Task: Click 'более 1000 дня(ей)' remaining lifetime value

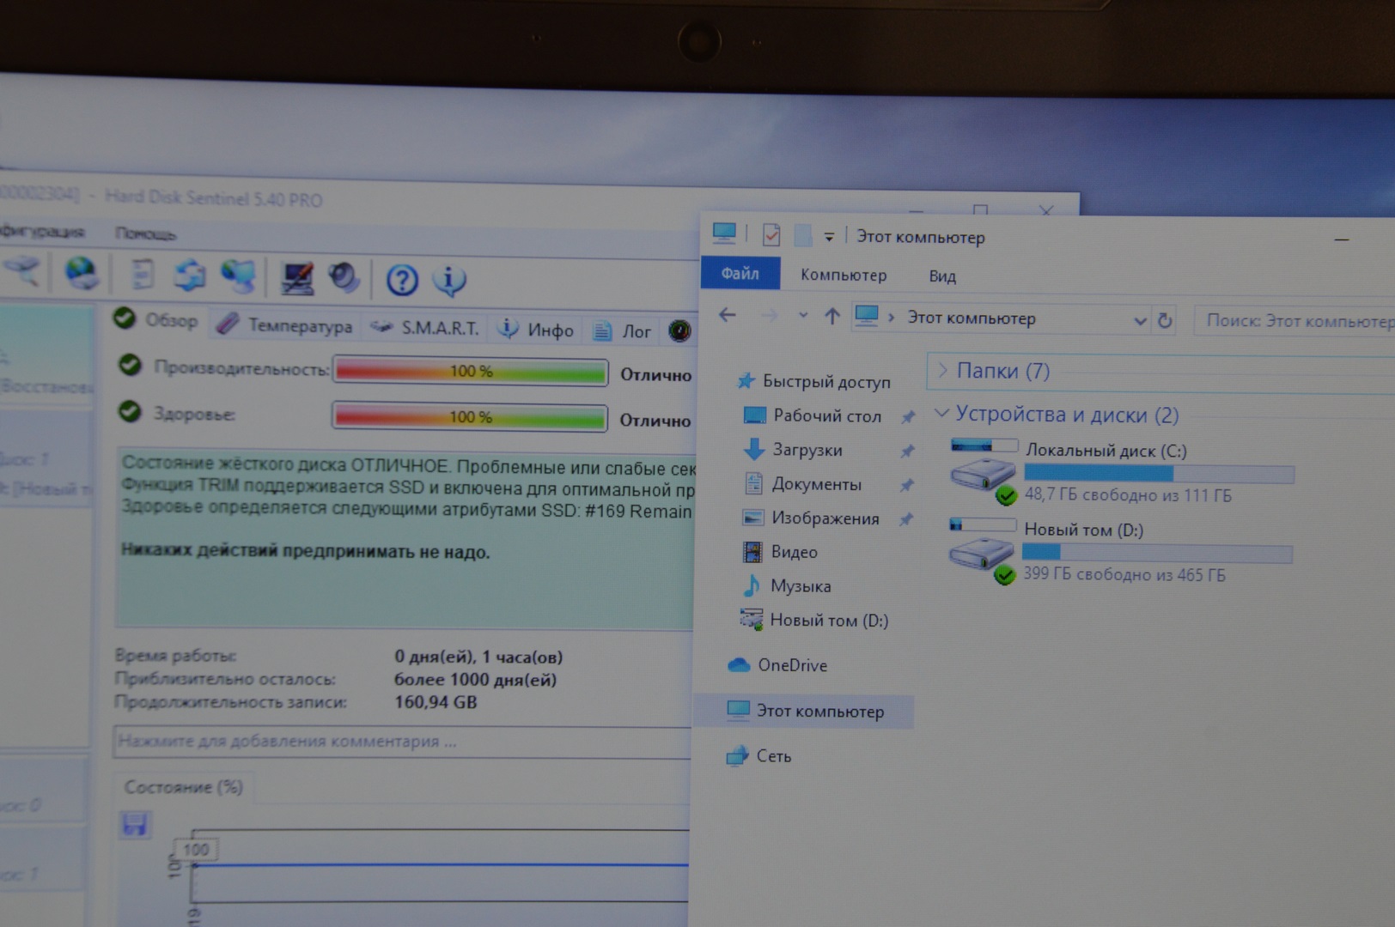Action: [x=475, y=680]
